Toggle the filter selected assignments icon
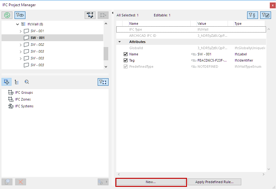 [x=103, y=82]
